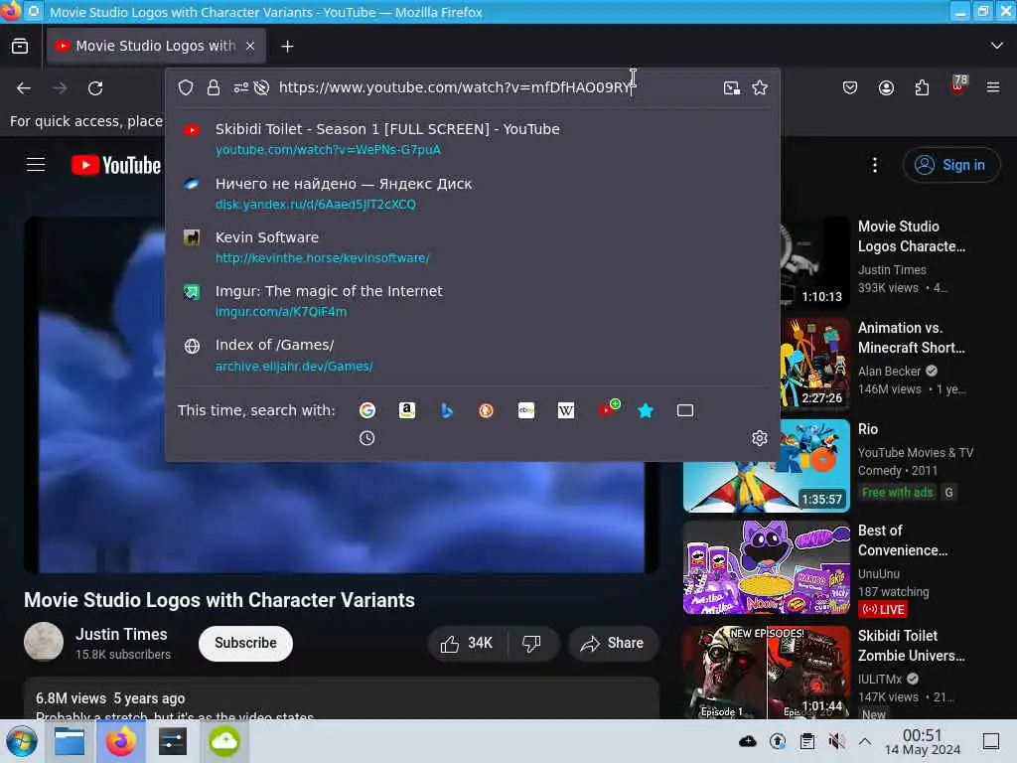Open green cloud app in taskbar
The width and height of the screenshot is (1017, 763).
tap(223, 741)
